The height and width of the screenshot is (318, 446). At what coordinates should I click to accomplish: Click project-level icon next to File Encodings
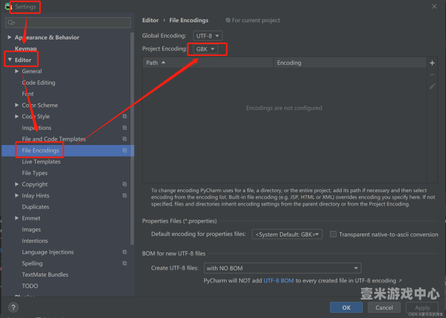click(x=125, y=150)
